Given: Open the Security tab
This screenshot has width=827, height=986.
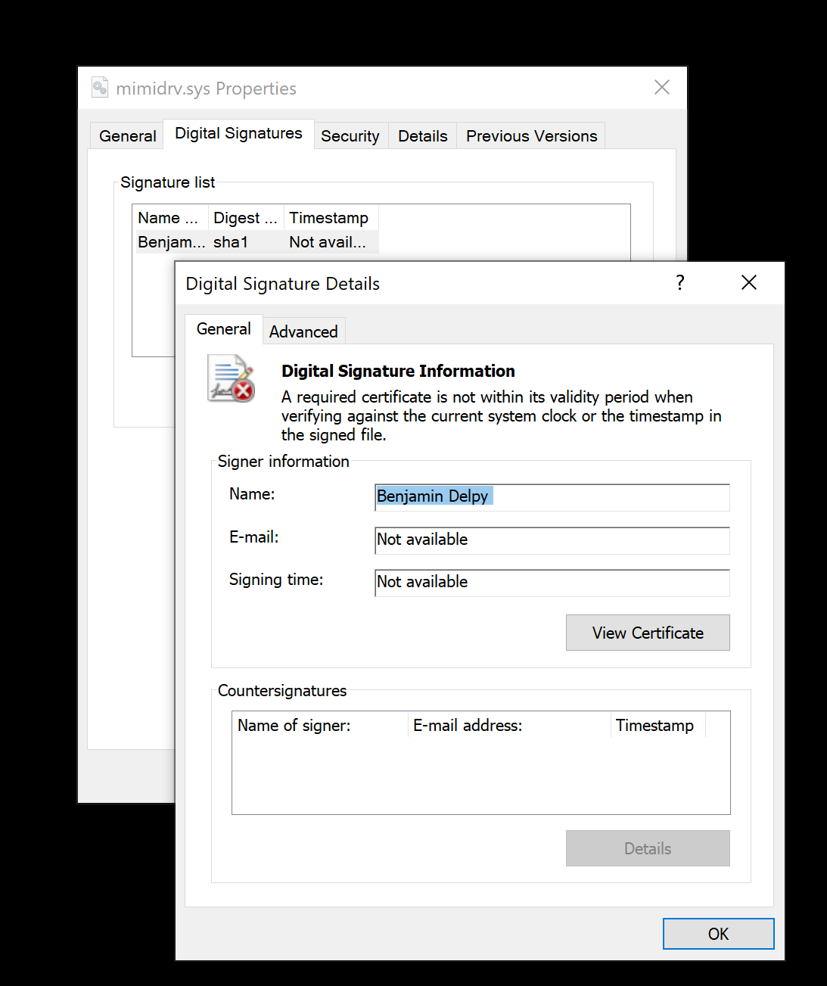Looking at the screenshot, I should coord(350,136).
